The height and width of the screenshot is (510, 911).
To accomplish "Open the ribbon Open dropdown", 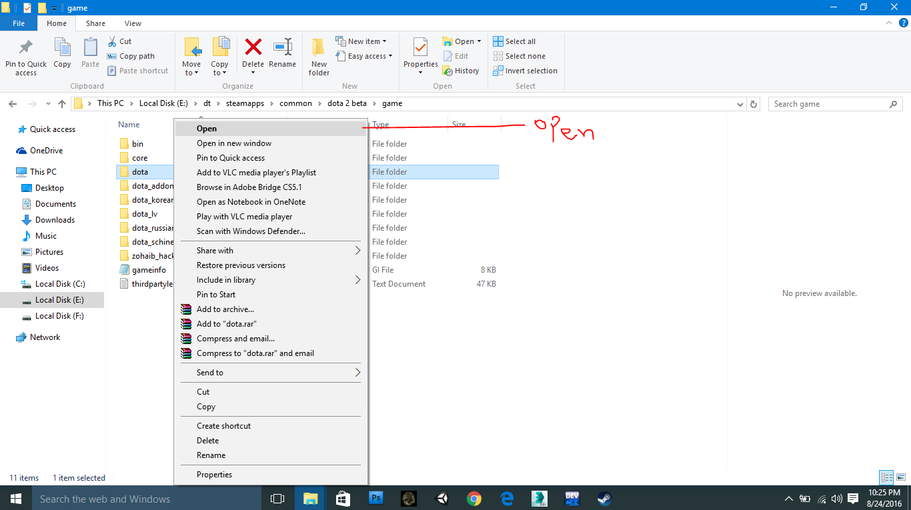I will point(462,41).
